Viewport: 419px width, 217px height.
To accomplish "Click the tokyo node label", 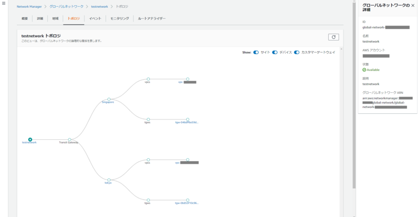I will (x=108, y=183).
